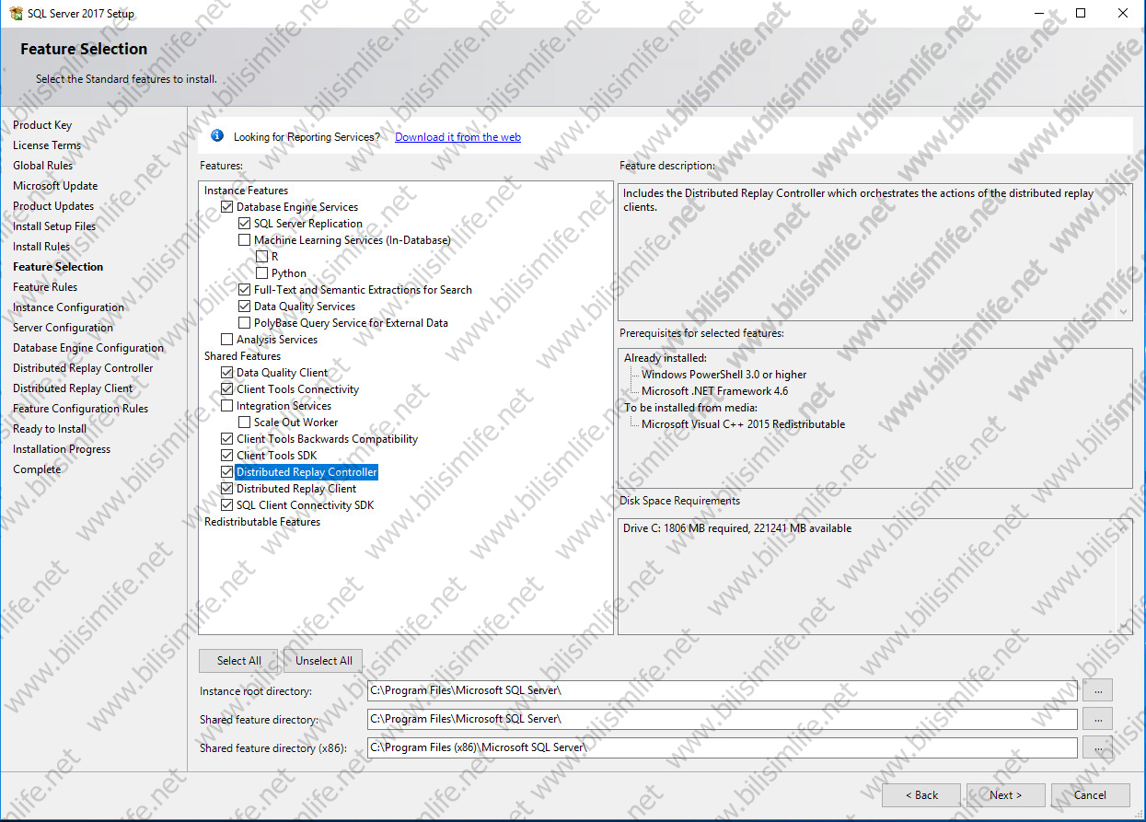Go to the previous page with Back

click(x=921, y=795)
